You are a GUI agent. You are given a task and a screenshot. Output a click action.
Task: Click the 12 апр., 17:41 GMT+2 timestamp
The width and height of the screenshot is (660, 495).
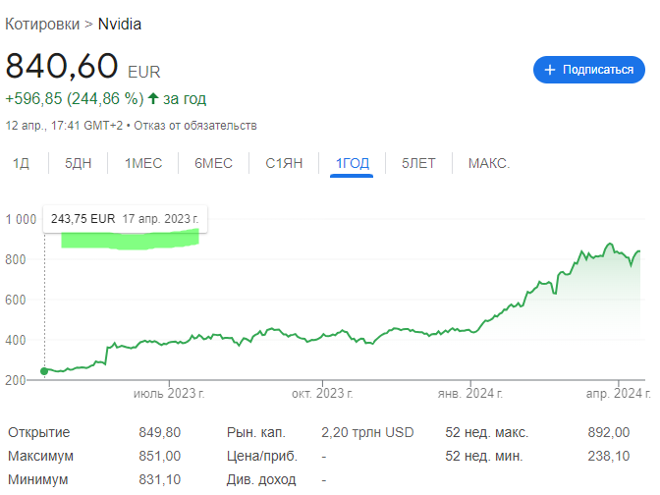coord(64,126)
